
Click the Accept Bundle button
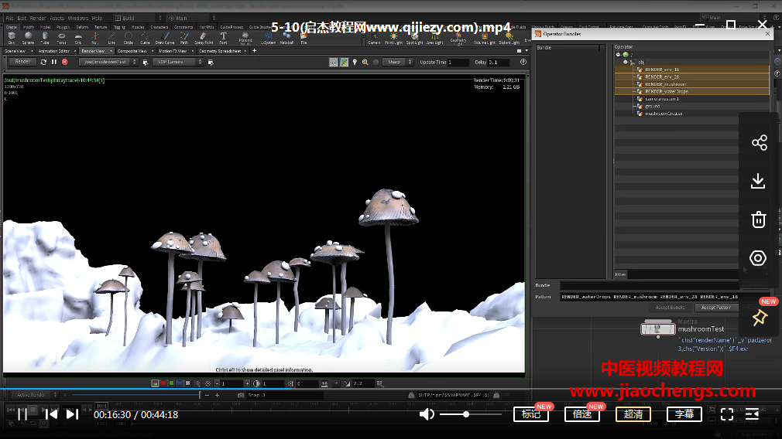(670, 308)
